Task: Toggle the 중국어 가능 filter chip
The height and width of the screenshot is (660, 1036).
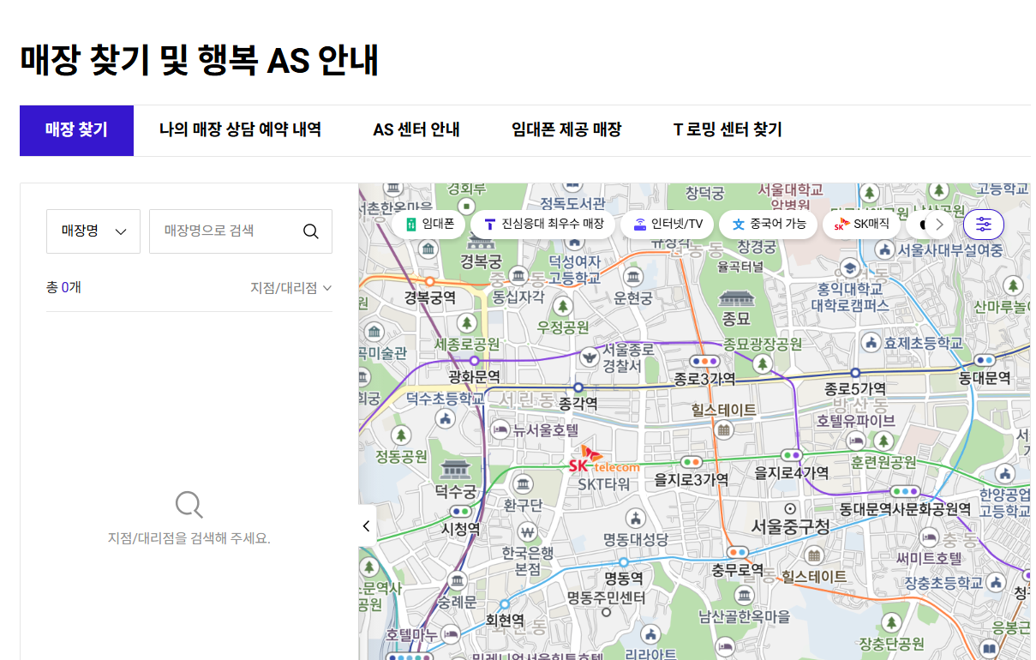Action: (769, 225)
